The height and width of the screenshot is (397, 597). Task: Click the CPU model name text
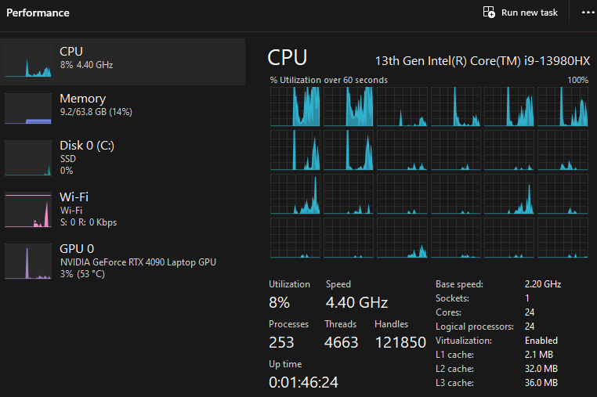(x=483, y=61)
